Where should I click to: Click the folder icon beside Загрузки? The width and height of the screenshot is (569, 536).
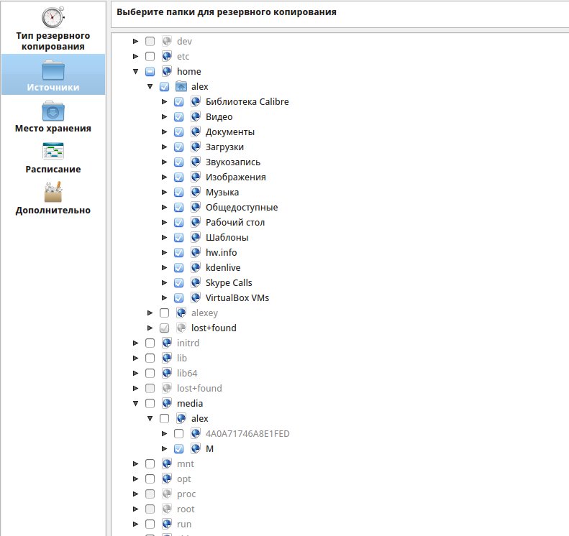[196, 147]
